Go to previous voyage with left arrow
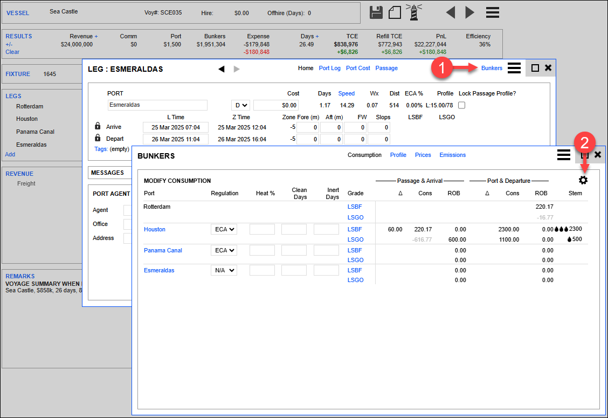This screenshot has width=608, height=418. pyautogui.click(x=451, y=12)
